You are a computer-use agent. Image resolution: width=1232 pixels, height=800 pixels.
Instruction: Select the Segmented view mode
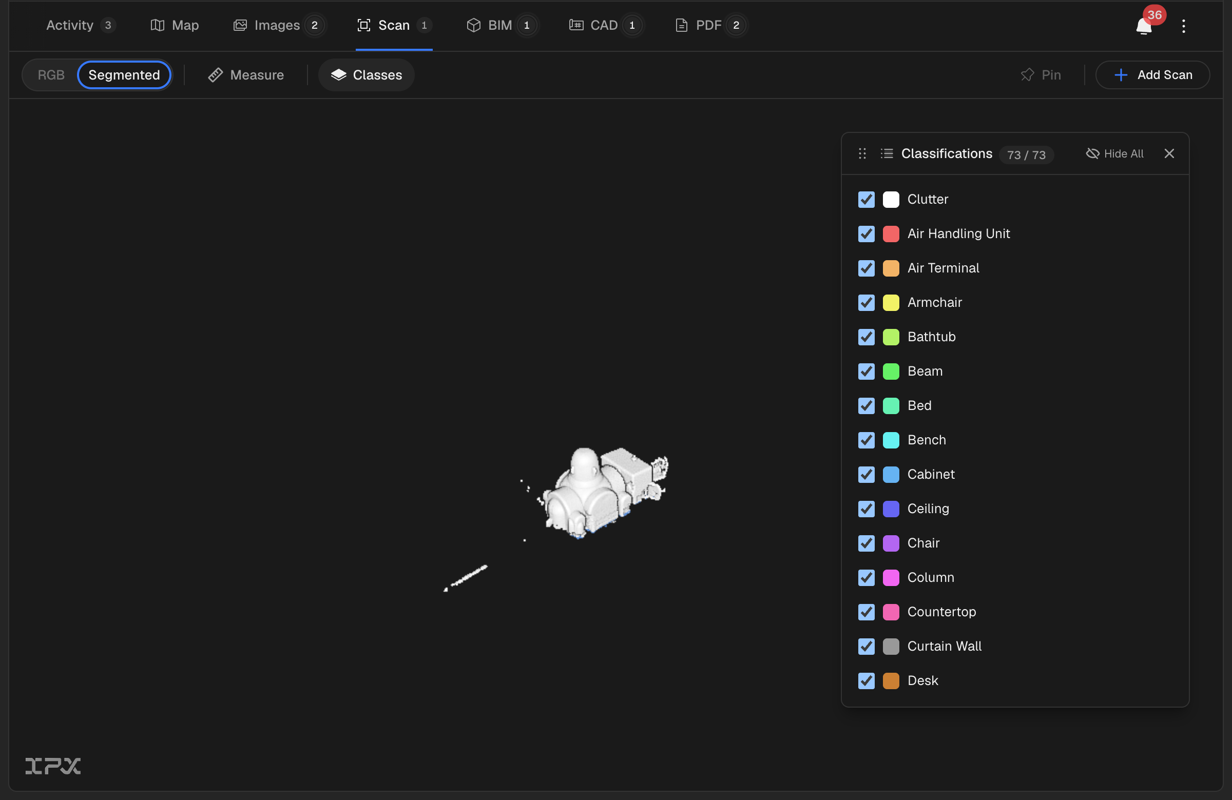(x=124, y=75)
